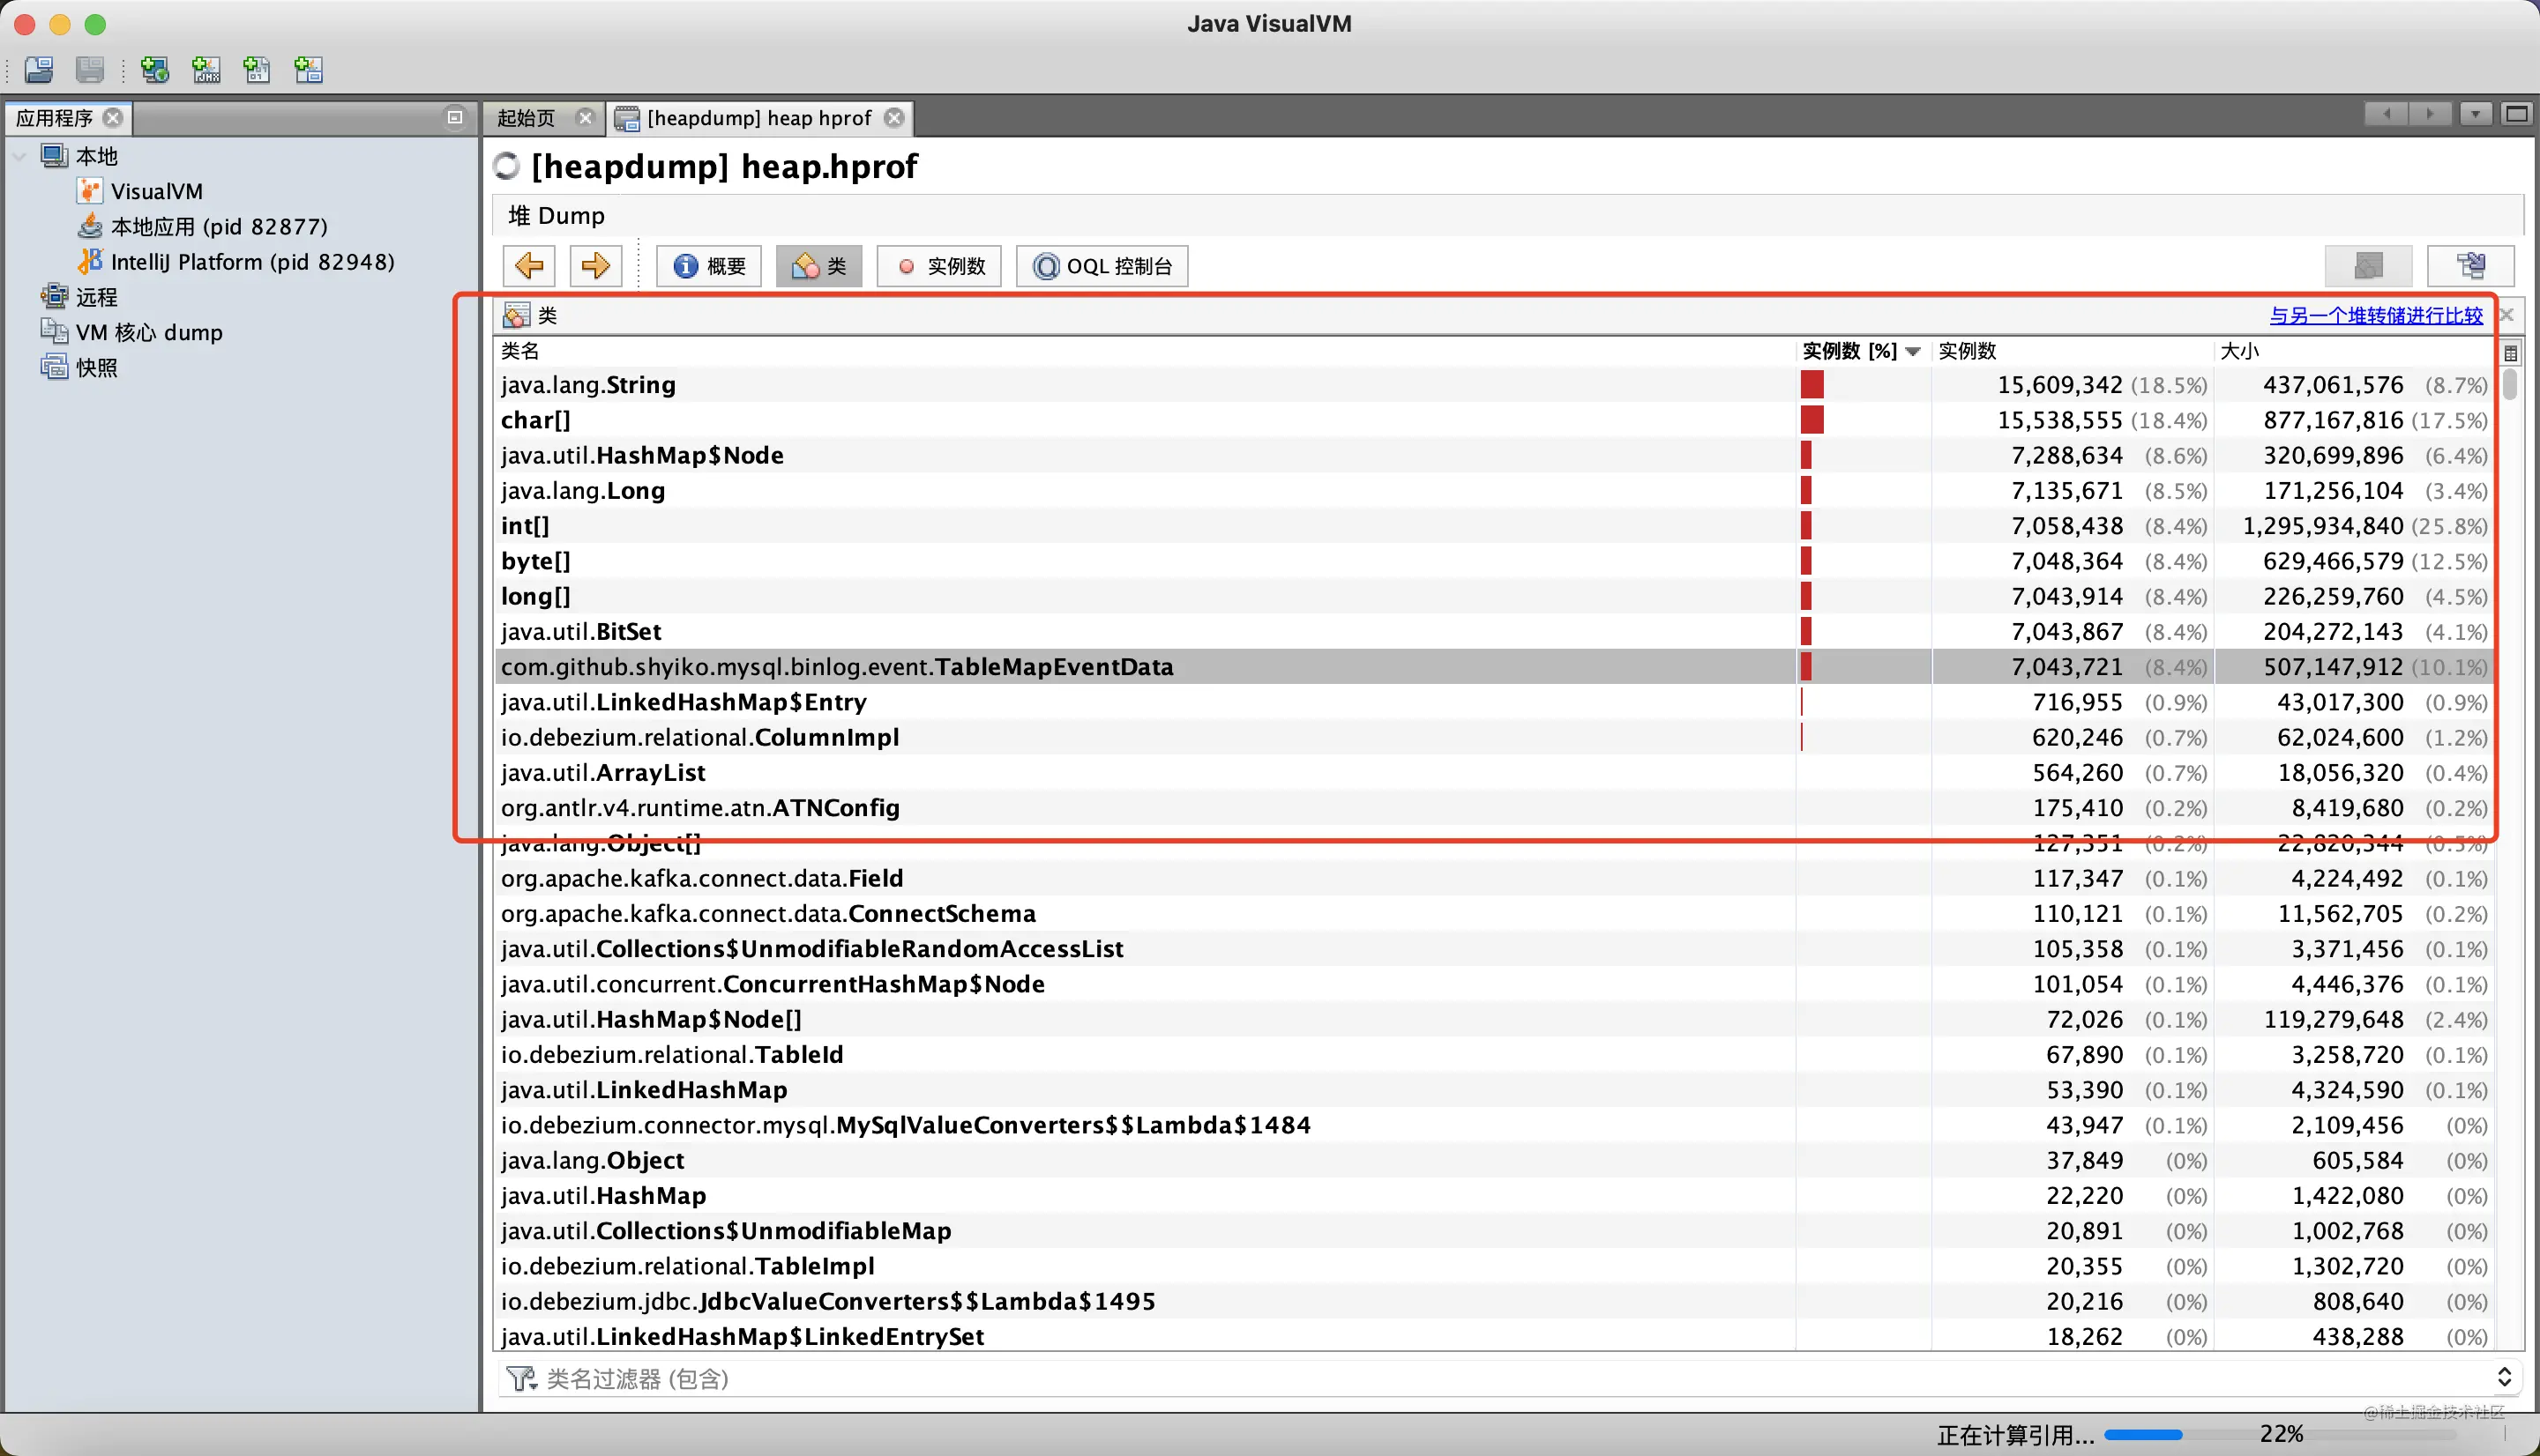The width and height of the screenshot is (2540, 1456).
Task: Toggle the 类 classes view button
Action: point(818,266)
